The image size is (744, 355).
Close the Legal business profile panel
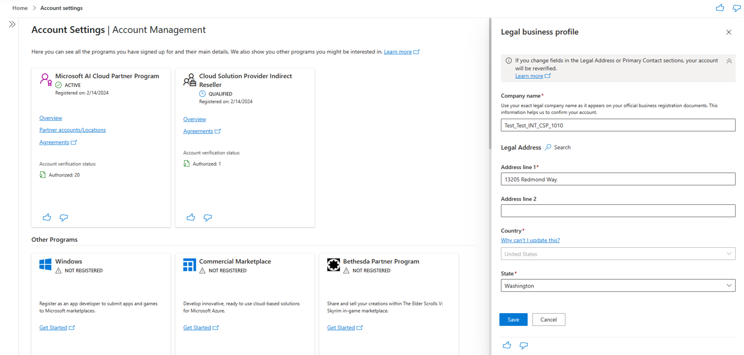728,32
